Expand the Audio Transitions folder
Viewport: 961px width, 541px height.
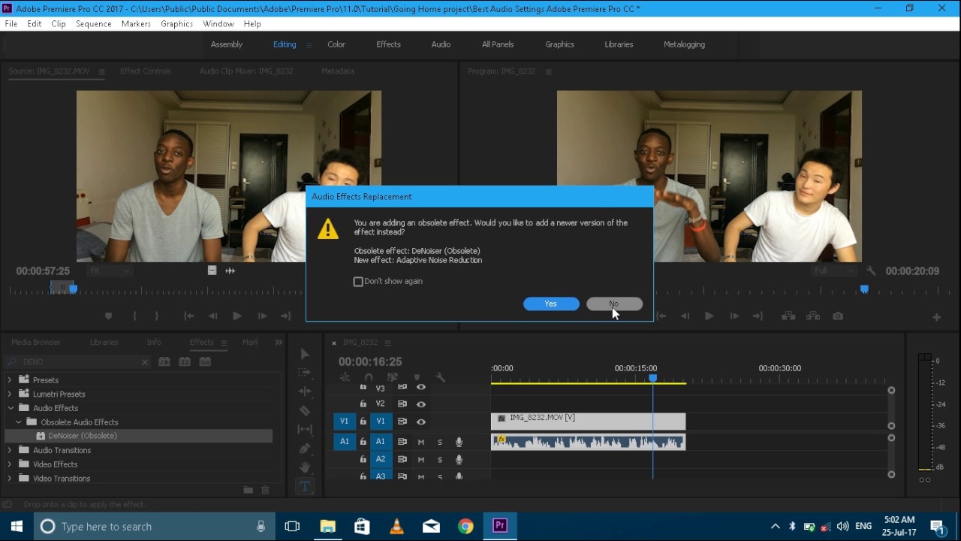(x=10, y=450)
